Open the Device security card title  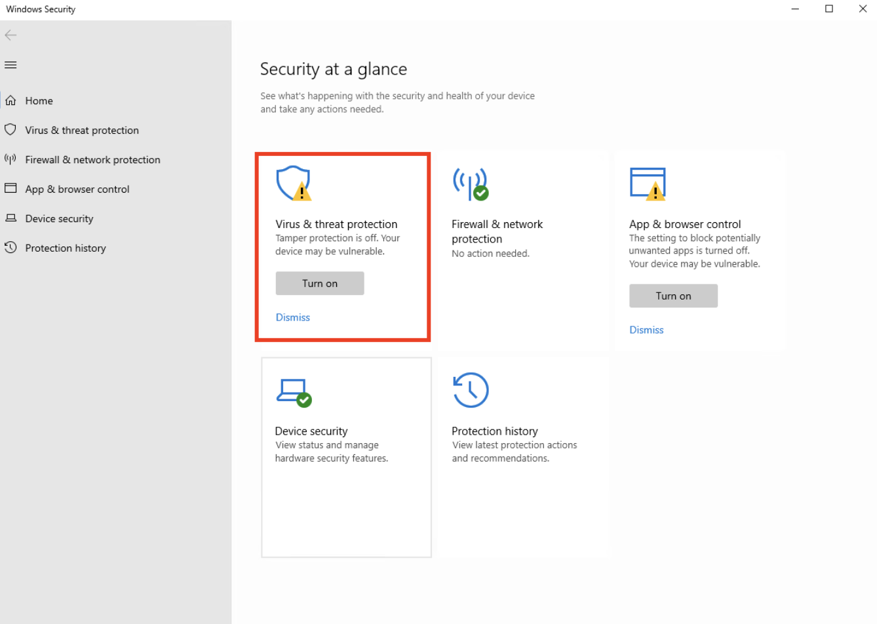click(x=311, y=431)
